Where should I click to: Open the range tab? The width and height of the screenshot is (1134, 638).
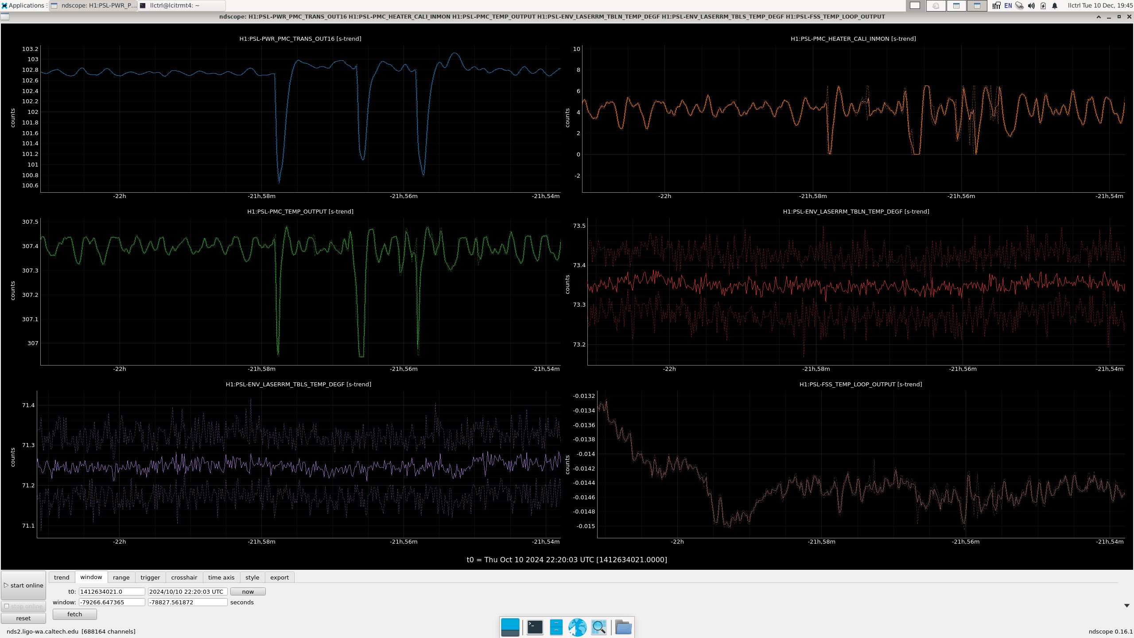tap(121, 577)
